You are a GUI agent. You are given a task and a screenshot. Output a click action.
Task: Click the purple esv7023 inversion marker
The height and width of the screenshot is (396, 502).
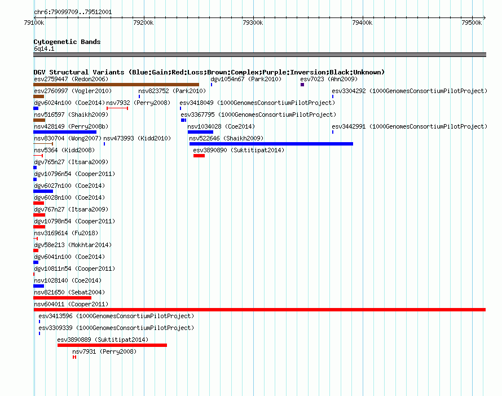click(302, 85)
